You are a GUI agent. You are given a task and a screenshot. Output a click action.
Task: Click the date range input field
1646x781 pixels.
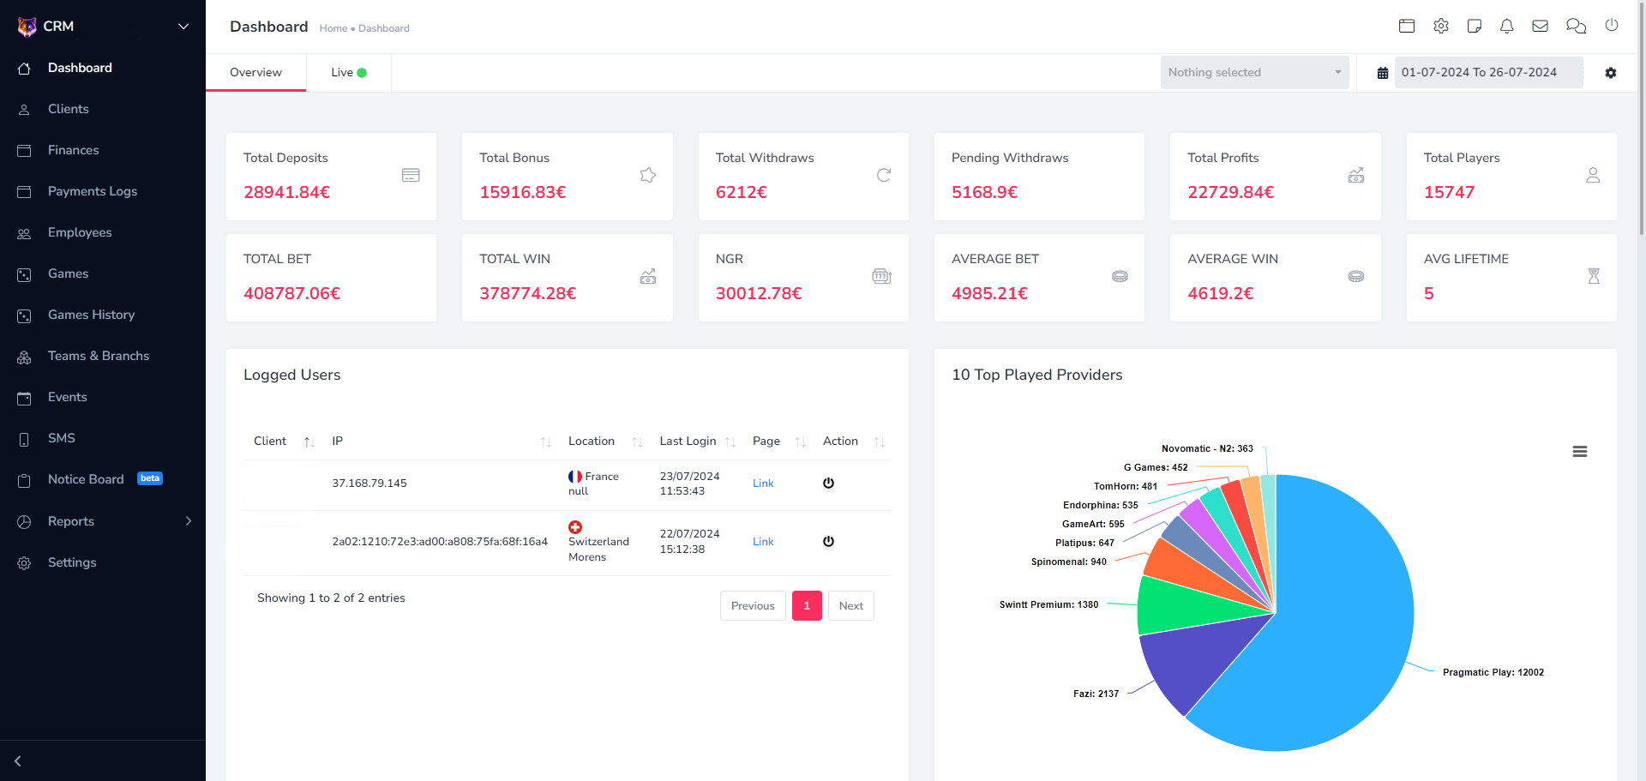coord(1489,73)
